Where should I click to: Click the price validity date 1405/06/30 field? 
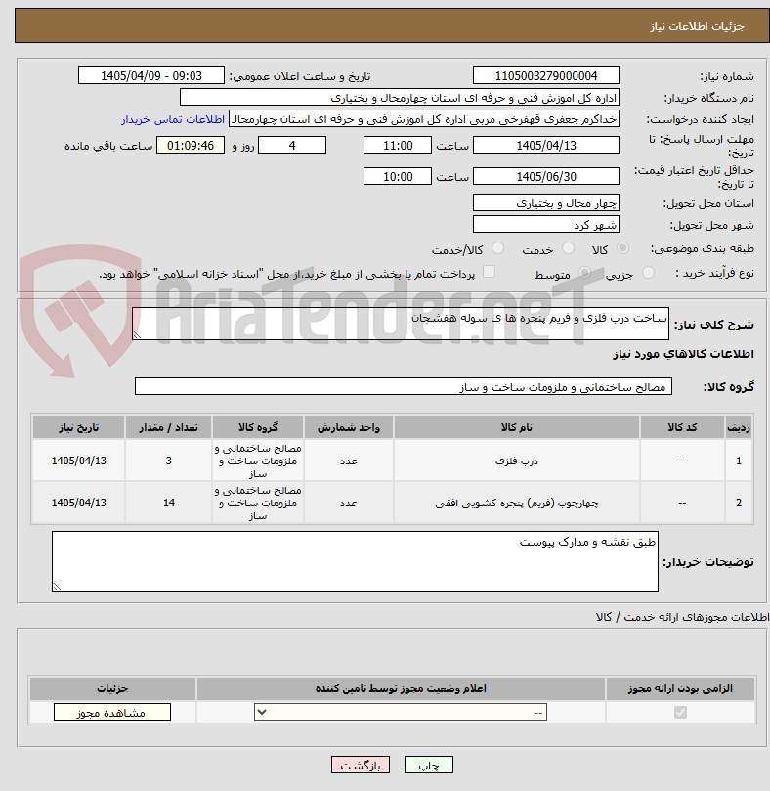point(545,177)
